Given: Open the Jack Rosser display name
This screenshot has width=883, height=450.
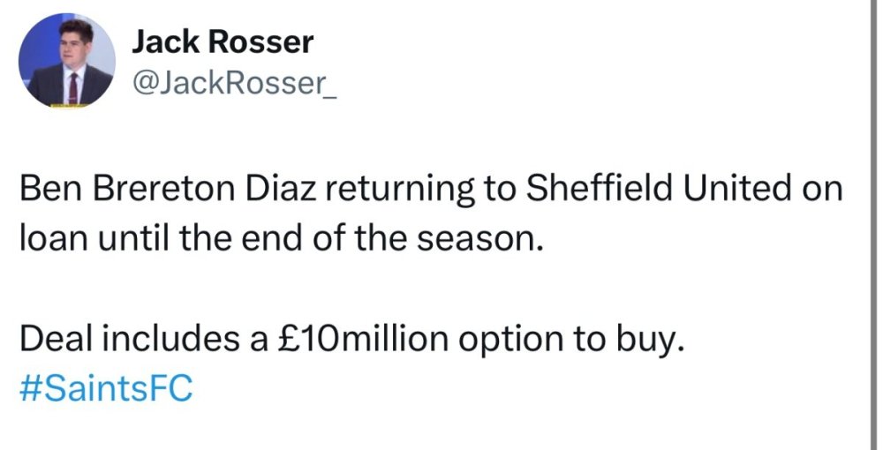Looking at the screenshot, I should point(223,42).
